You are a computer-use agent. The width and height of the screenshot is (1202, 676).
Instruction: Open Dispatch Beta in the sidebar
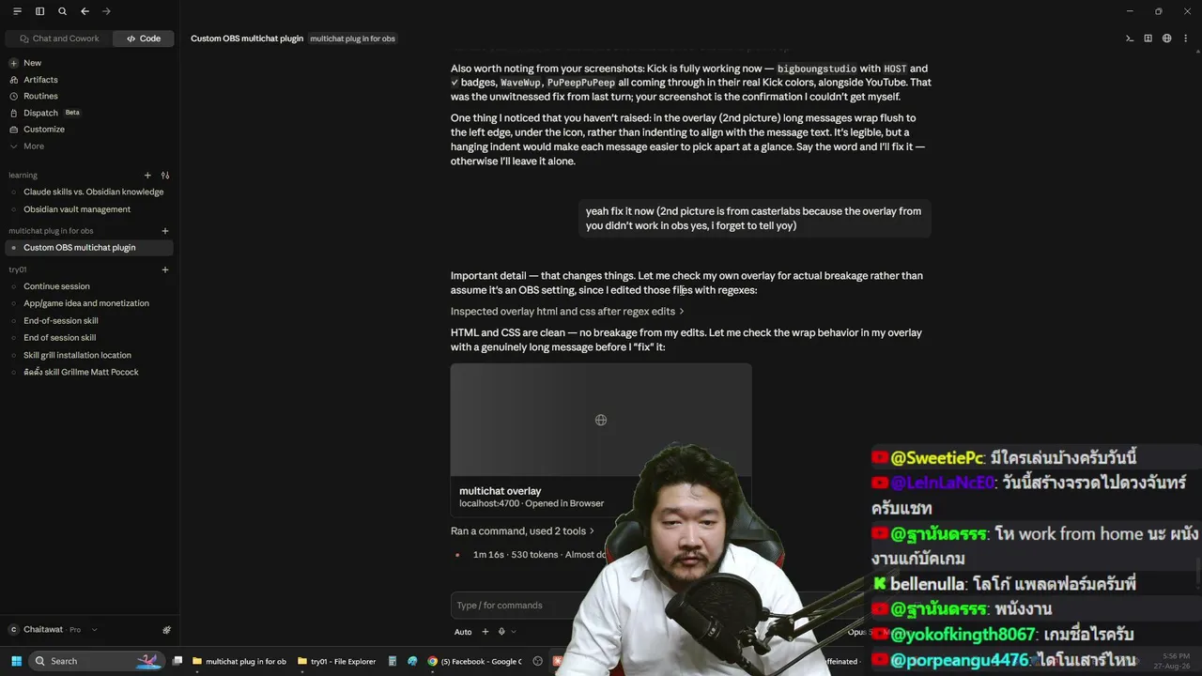tap(44, 113)
